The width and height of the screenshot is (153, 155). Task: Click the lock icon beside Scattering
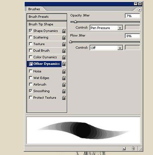click(64, 38)
